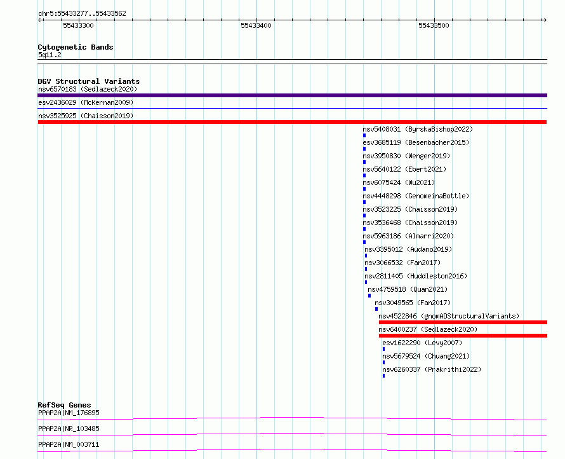Click the RefSeq Genes track heading
This screenshot has height=459, width=565.
[64, 405]
